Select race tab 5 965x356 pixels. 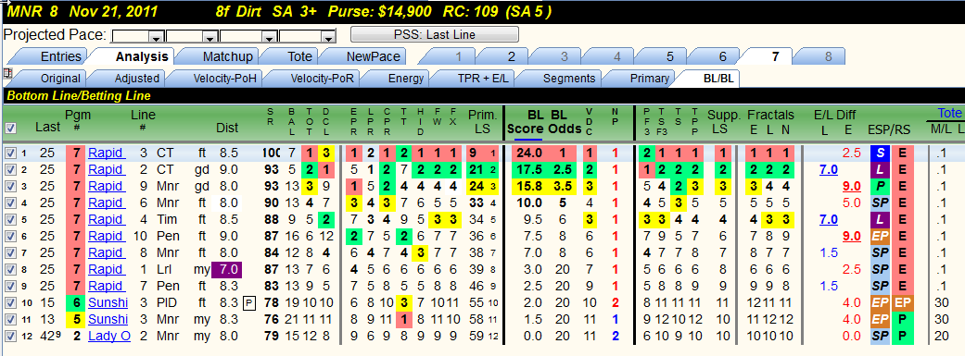pyautogui.click(x=669, y=56)
